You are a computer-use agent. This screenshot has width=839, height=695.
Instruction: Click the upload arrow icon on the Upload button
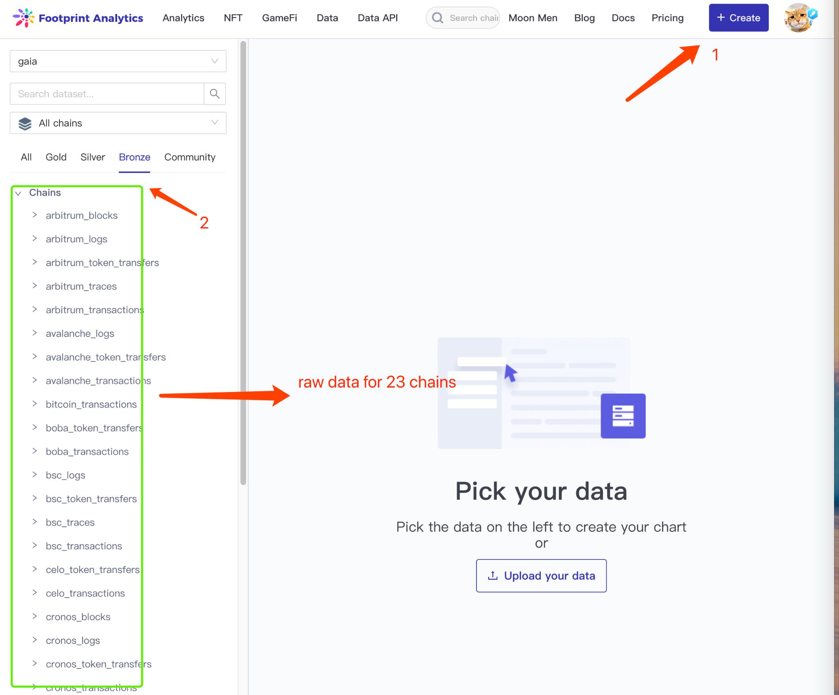pyautogui.click(x=493, y=575)
